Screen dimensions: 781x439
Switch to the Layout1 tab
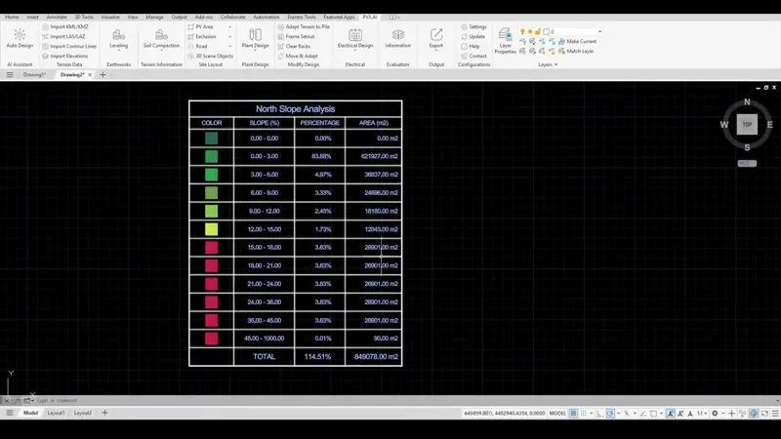coord(56,413)
